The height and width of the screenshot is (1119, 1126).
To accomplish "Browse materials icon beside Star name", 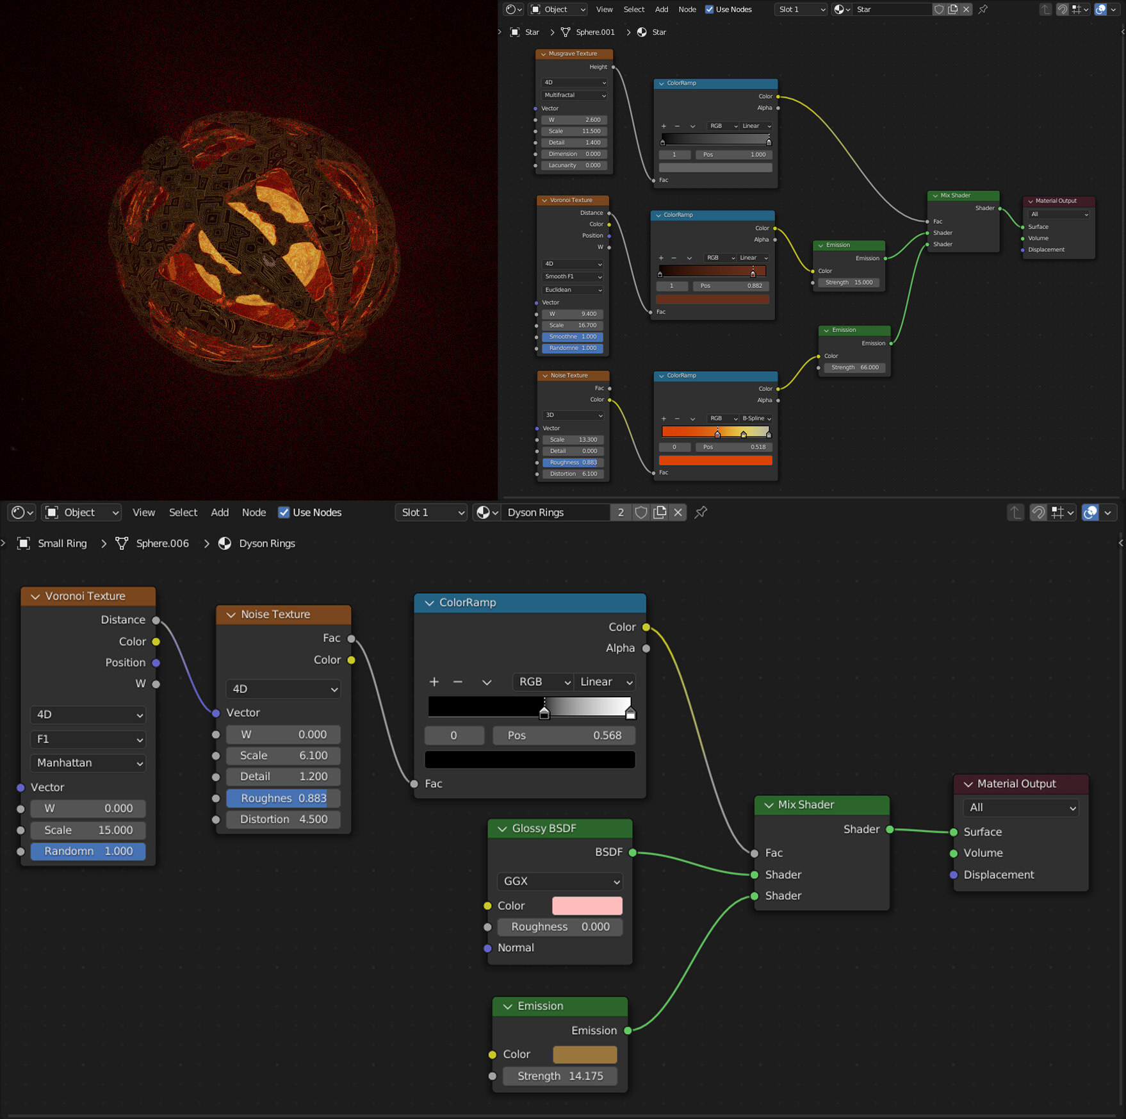I will tap(842, 9).
